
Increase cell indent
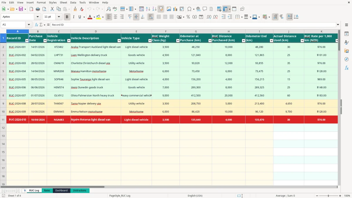coord(224,17)
